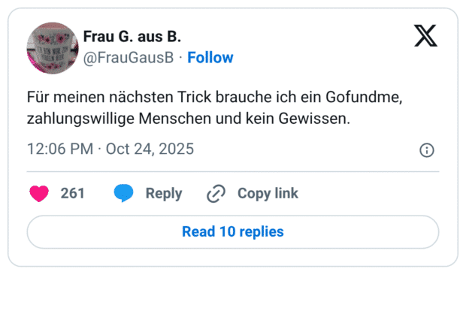Select the Copy link text label
Viewport: 466px width, 323px height.
coord(268,194)
